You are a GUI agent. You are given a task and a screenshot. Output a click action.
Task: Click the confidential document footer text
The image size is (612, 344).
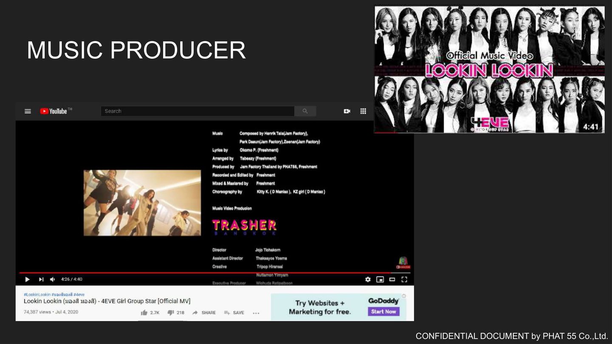512,336
